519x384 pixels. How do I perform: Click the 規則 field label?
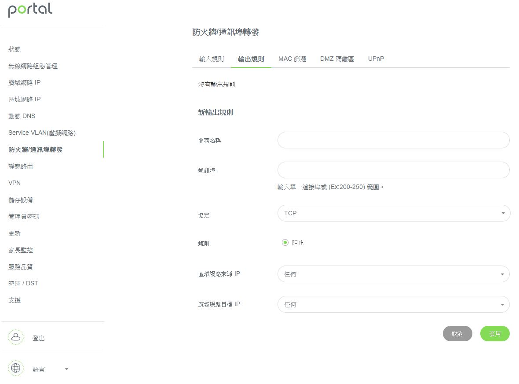(204, 244)
